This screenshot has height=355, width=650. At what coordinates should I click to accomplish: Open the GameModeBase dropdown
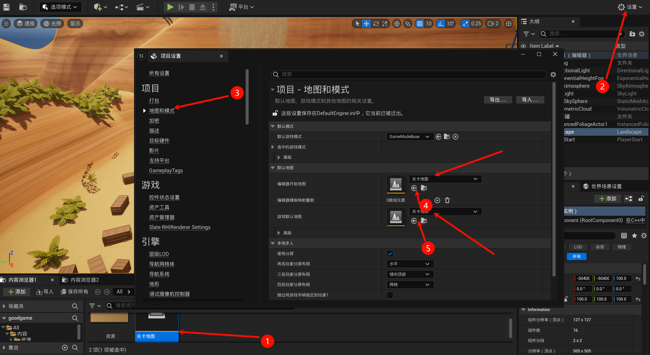pos(409,137)
